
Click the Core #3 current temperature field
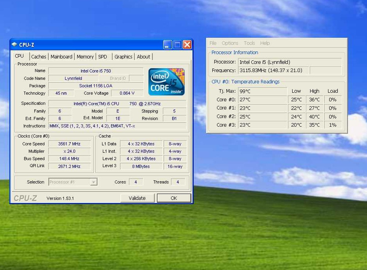[262, 125]
